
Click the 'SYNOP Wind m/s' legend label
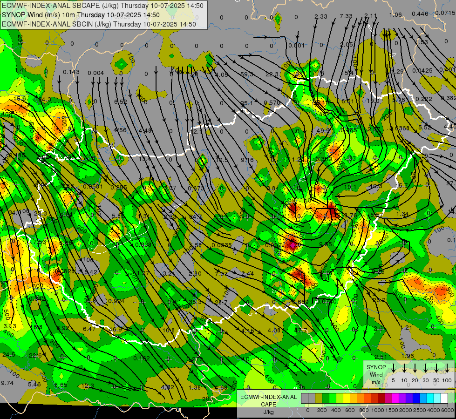376,374
